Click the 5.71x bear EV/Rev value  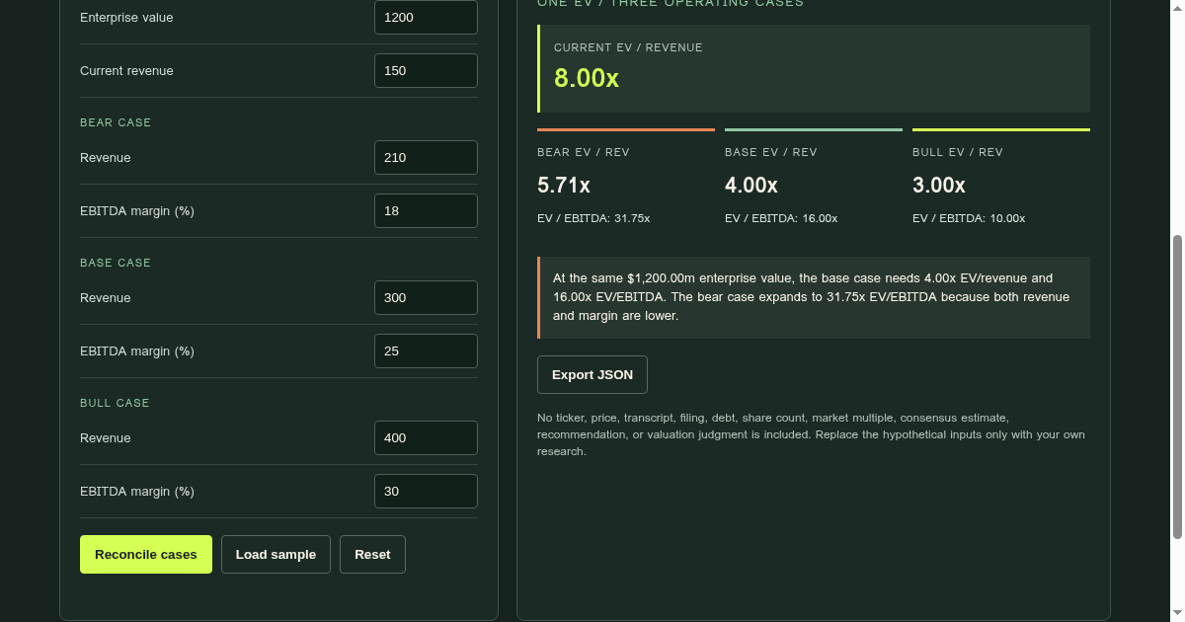[x=564, y=186]
